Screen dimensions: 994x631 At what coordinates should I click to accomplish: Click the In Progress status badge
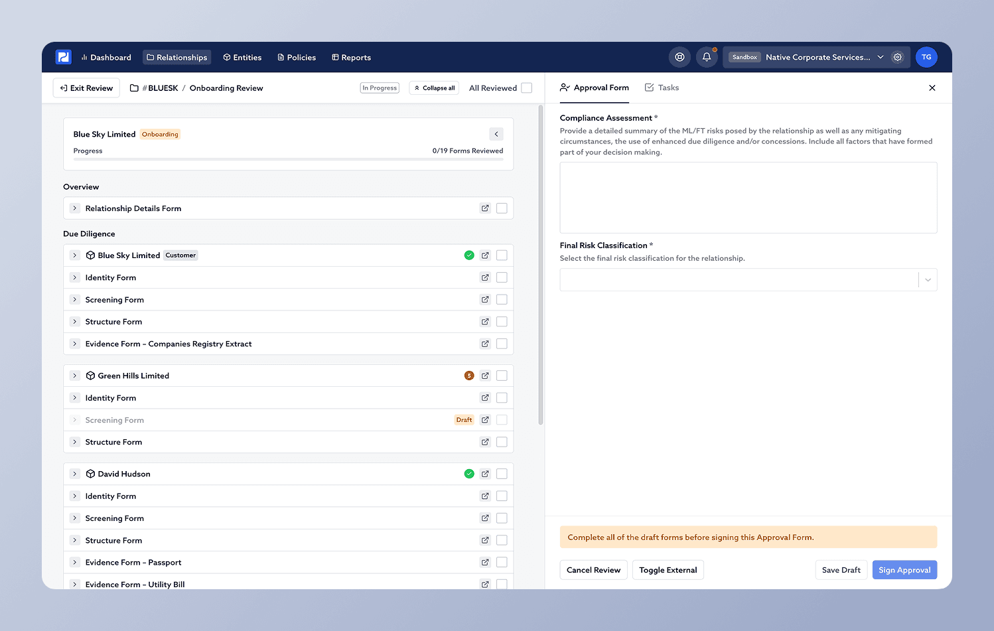pos(380,88)
